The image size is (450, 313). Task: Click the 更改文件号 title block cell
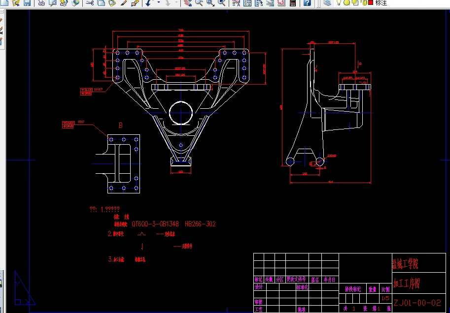[x=296, y=280]
